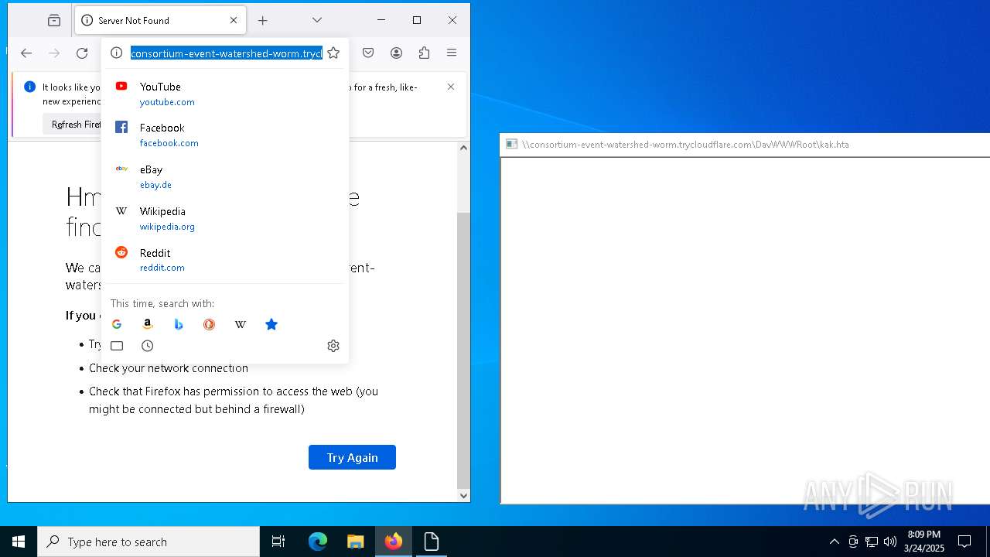Expand the list all tabs chevron
Screen dimensions: 990x557
point(317,20)
